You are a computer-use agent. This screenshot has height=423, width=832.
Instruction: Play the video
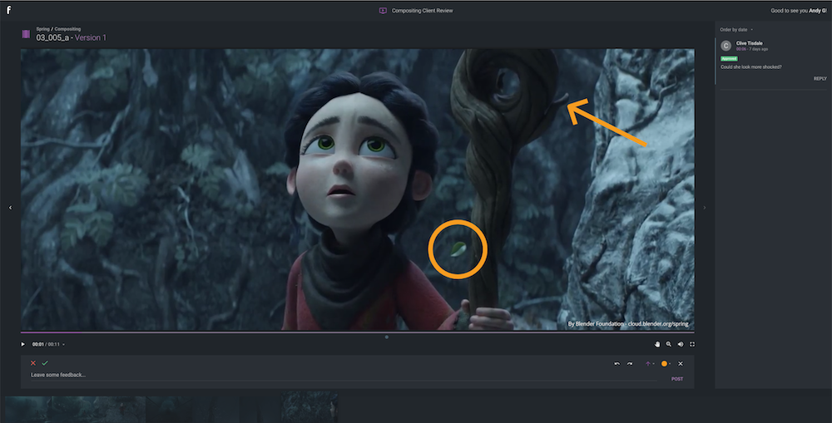[x=22, y=344]
